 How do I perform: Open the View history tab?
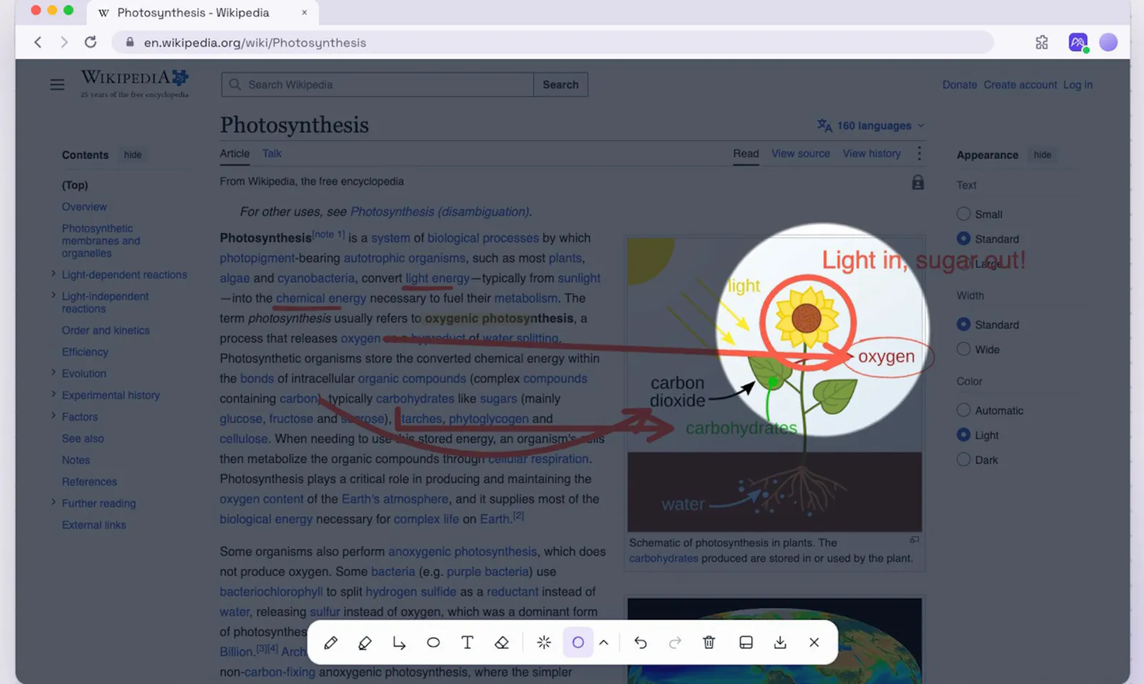click(x=872, y=154)
